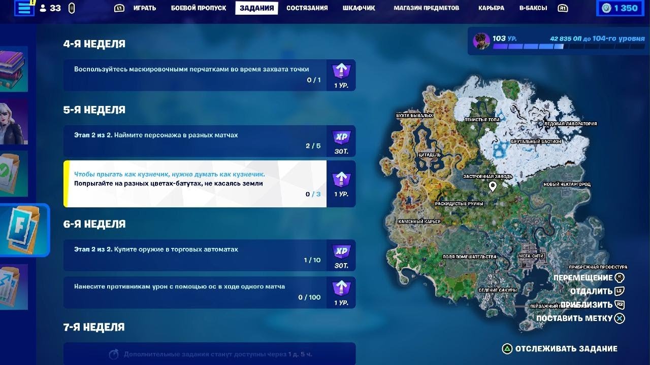Click the 6-Я НЕДЕЛЯ heading
The width and height of the screenshot is (650, 365).
point(94,224)
